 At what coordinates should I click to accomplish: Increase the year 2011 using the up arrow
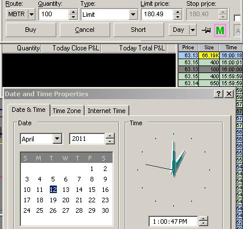pyautogui.click(x=110, y=136)
